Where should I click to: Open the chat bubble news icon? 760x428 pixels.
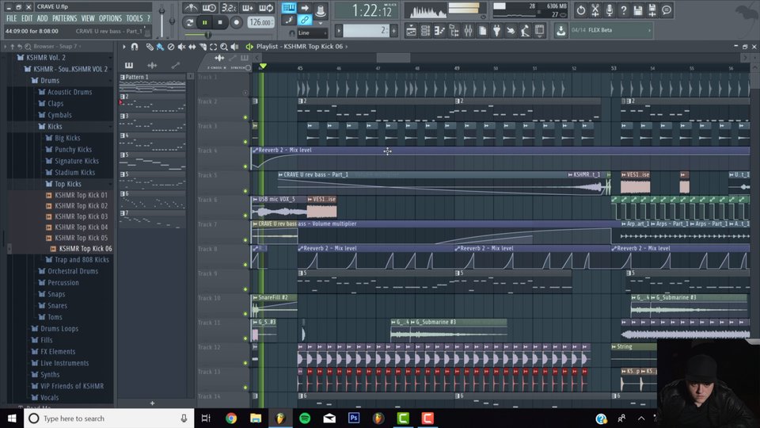(667, 10)
